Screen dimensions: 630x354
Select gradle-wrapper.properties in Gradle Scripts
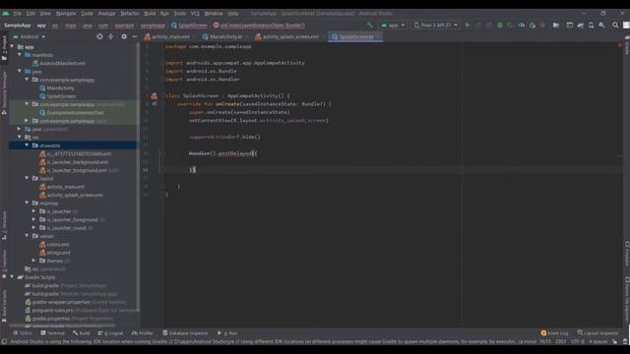tap(61, 302)
